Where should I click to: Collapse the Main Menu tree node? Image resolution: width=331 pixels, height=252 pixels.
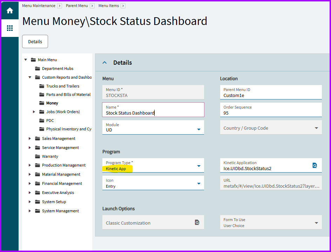[x=26, y=60]
